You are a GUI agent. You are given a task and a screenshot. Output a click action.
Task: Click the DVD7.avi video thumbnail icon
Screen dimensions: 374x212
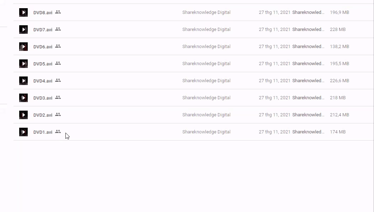23,30
